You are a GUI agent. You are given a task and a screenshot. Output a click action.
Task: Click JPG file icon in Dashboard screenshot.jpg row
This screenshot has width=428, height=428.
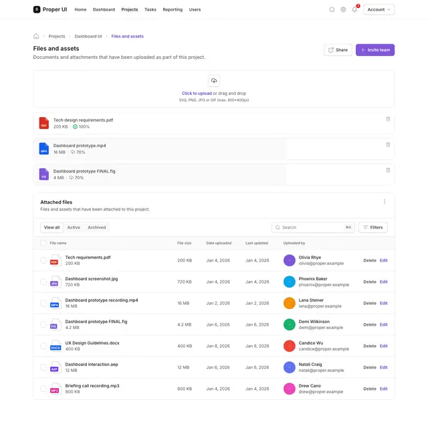click(x=56, y=282)
